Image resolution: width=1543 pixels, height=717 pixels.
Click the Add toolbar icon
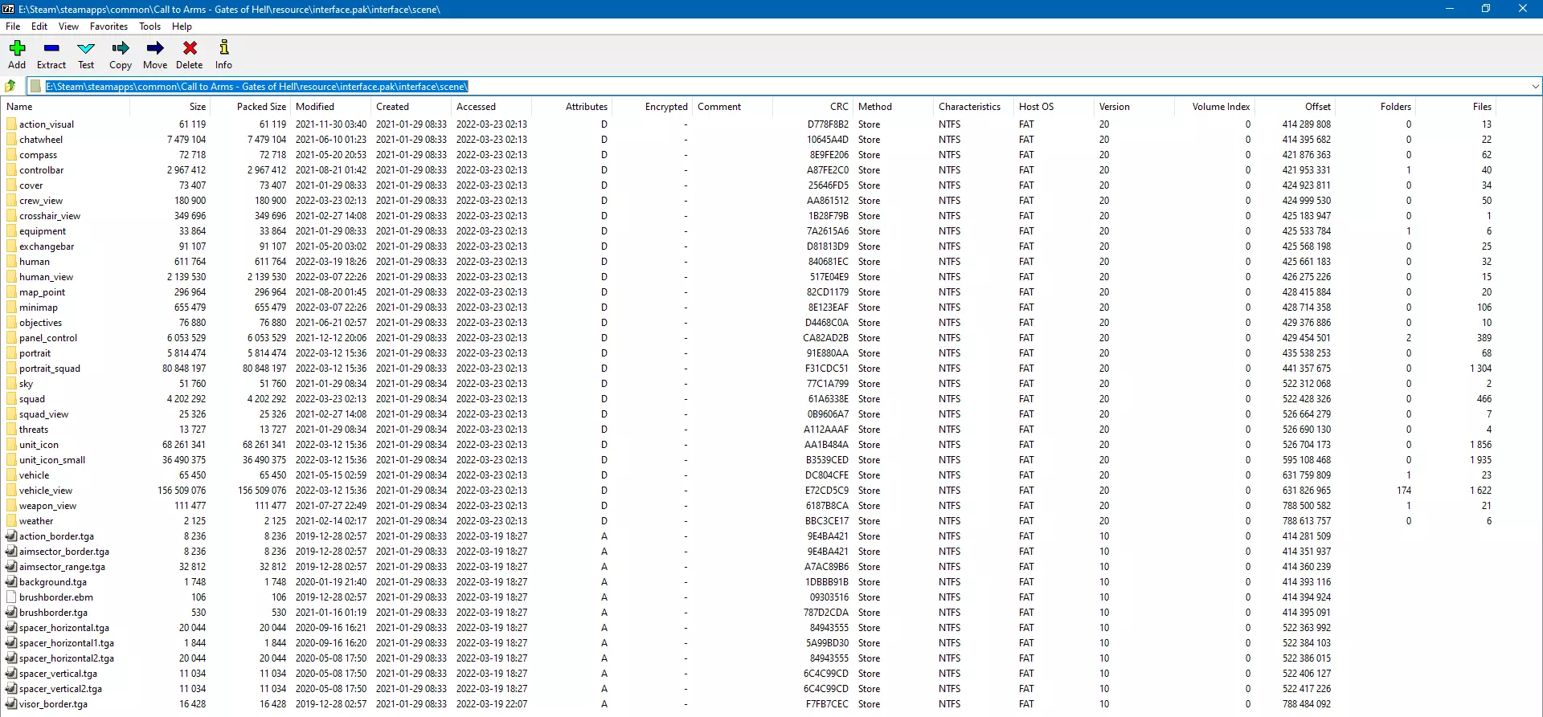tap(17, 48)
